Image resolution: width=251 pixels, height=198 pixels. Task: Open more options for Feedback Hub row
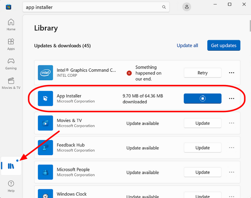point(231,148)
